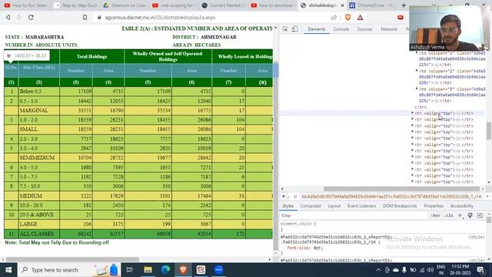Expand the td element ending in 215c
Viewport: 492px width, 277px height.
click(417, 53)
